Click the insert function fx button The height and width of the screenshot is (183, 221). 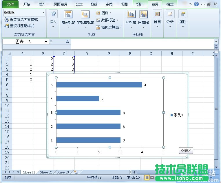click(67, 42)
